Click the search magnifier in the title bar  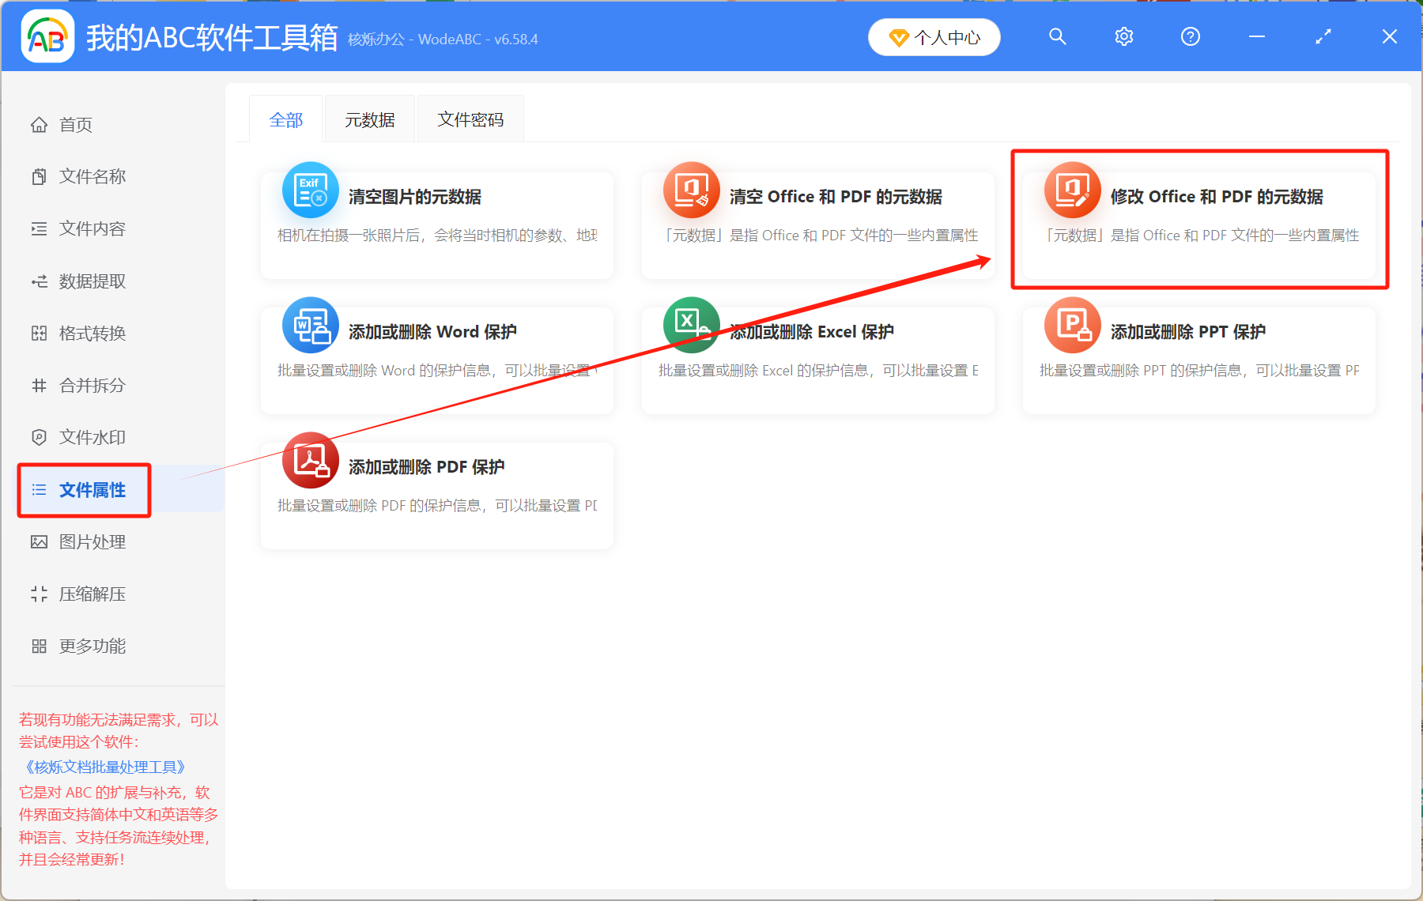pos(1057,36)
